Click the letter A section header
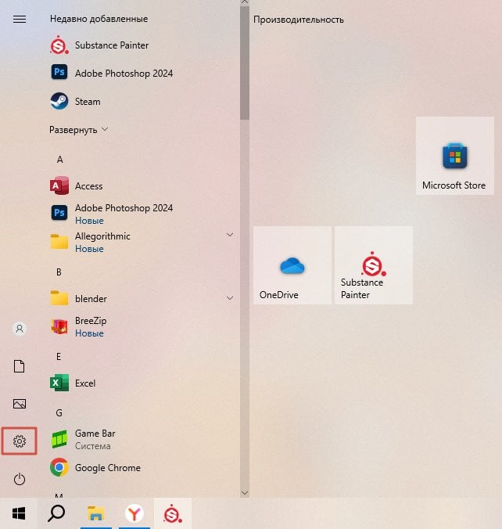The width and height of the screenshot is (502, 529). (x=59, y=159)
